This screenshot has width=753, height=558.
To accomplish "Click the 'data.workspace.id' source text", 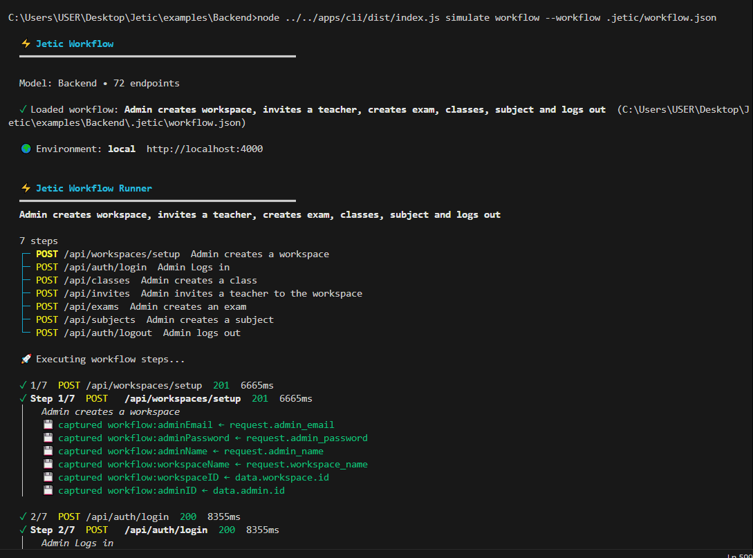I will point(282,477).
